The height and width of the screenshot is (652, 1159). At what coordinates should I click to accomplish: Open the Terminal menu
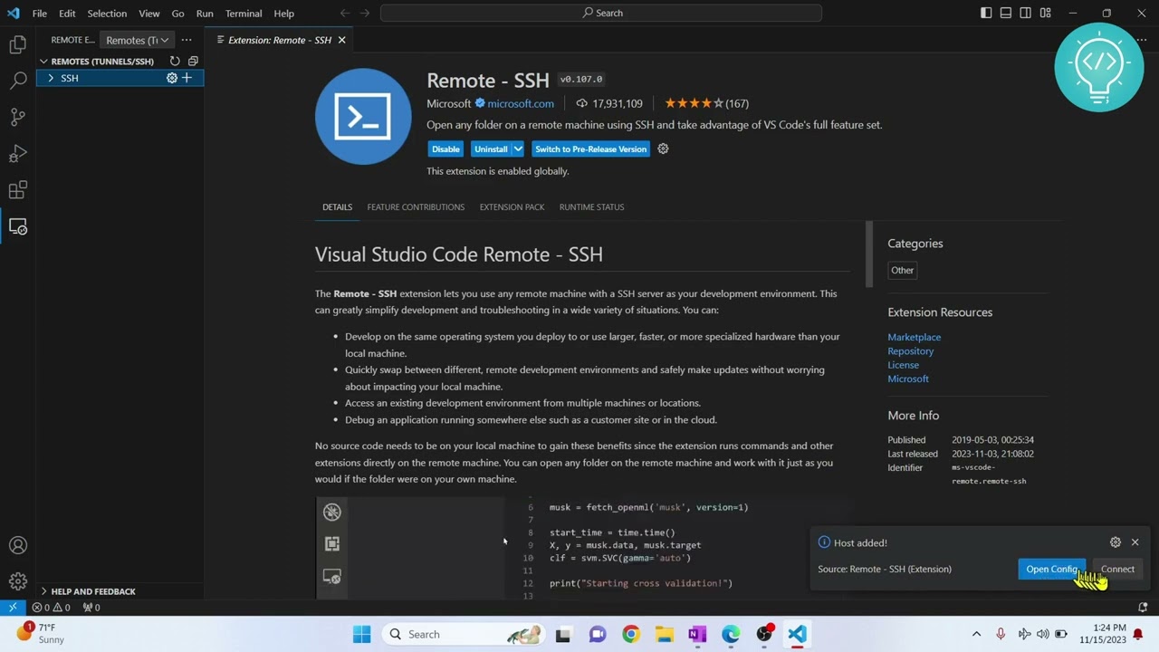[244, 14]
